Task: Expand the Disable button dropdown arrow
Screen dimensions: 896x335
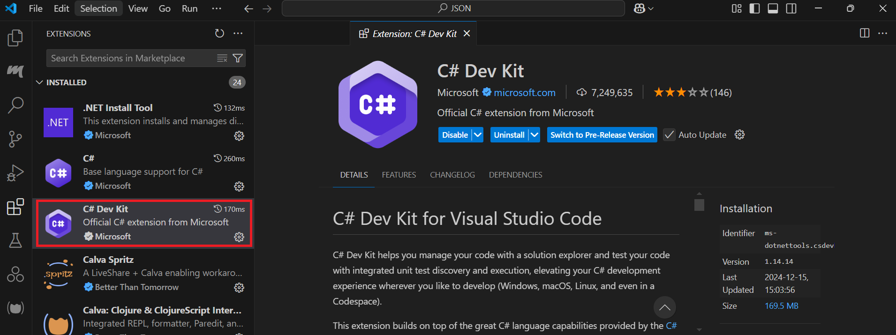Action: click(x=478, y=135)
